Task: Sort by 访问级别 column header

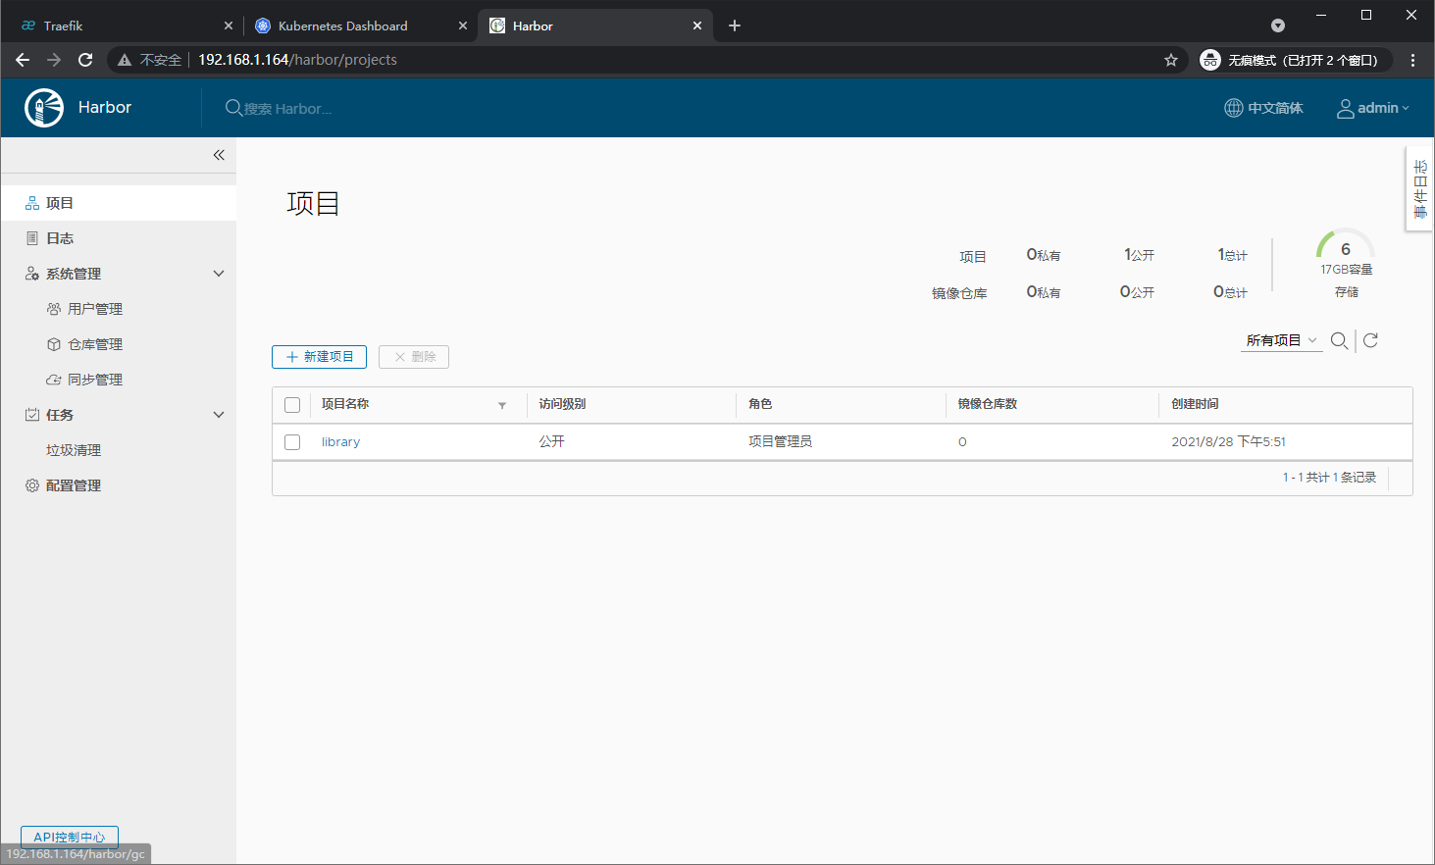Action: [562, 404]
